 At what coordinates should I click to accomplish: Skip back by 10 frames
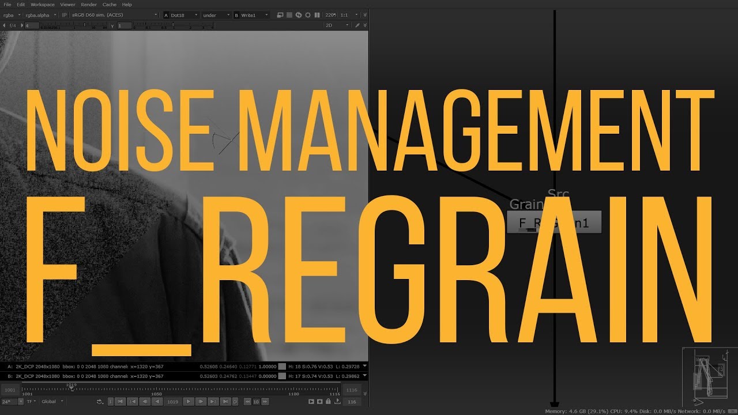(x=247, y=401)
